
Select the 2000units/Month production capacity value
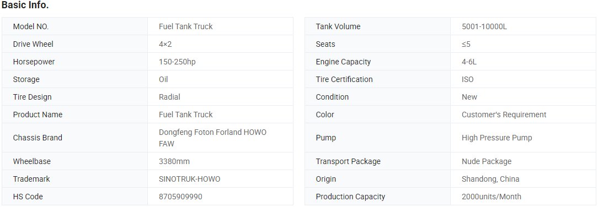coord(491,197)
